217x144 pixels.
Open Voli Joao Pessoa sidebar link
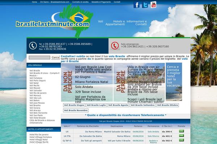point(37,103)
